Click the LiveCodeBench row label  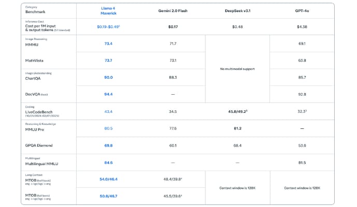point(39,111)
